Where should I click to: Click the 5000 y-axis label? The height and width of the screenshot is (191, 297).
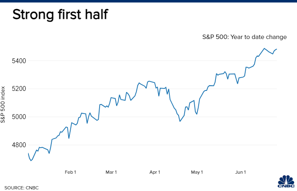(x=18, y=117)
